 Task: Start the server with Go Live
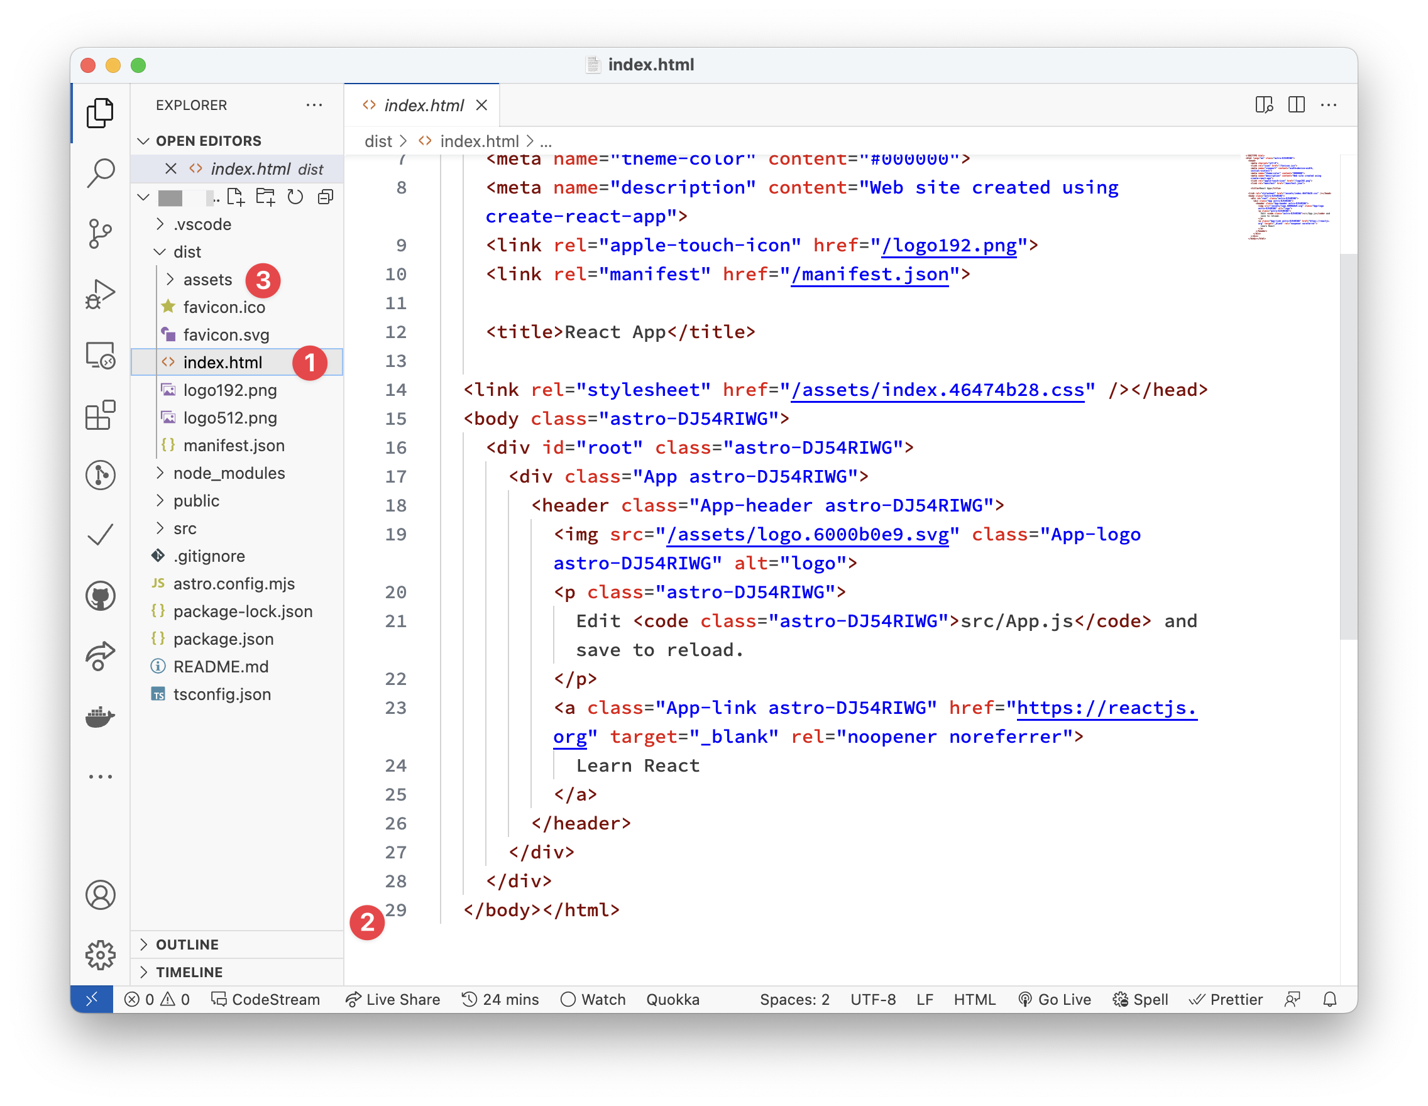point(1055,999)
